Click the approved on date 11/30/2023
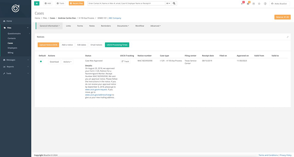Screen dimensions: 294x157 coord(242,61)
